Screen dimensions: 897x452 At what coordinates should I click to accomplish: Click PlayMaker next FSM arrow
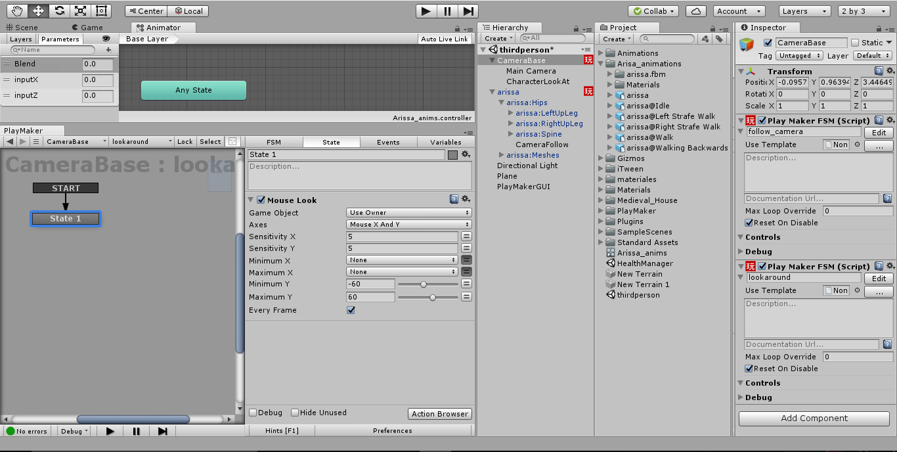22,141
